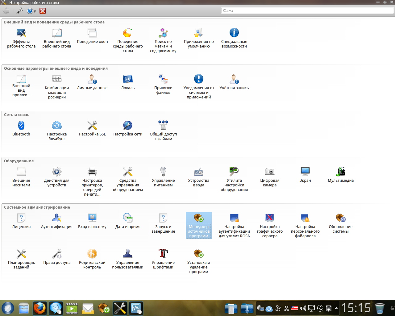Viewport: 395px width, 316px height.
Task: Open Настройка персонального файервола
Action: coord(305,218)
